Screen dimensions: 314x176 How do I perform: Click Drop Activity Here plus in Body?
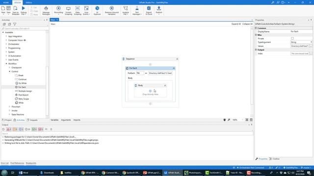150,91
